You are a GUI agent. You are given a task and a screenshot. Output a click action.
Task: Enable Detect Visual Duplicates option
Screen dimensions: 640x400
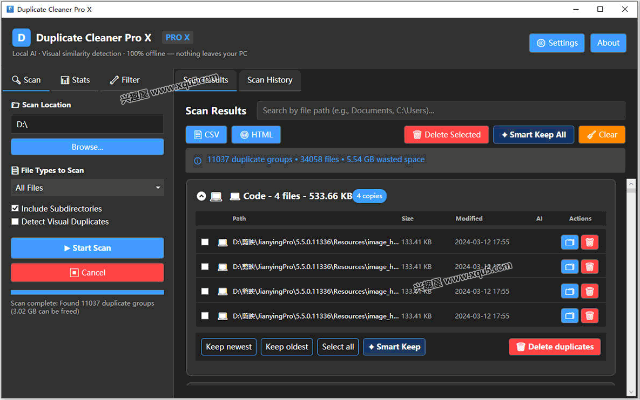(x=15, y=222)
